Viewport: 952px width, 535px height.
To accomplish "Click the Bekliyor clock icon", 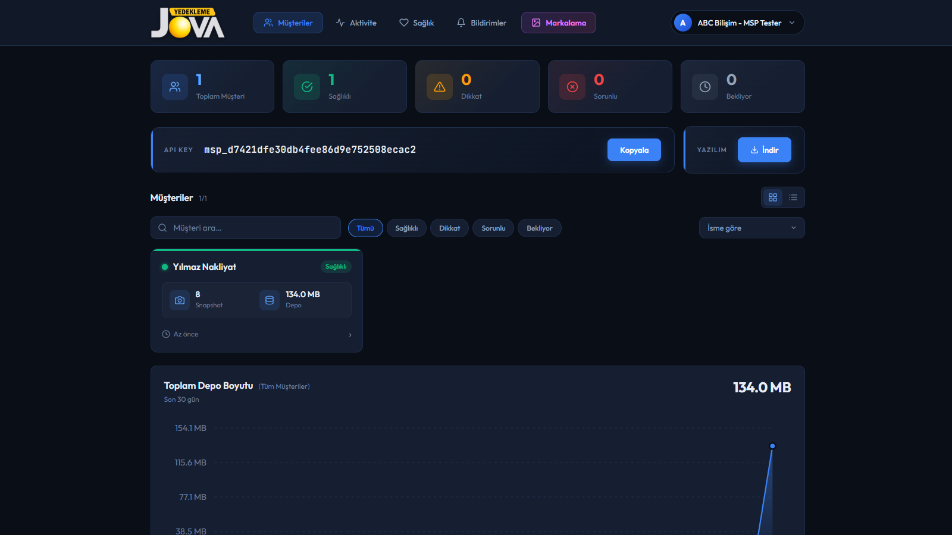I will click(x=705, y=87).
